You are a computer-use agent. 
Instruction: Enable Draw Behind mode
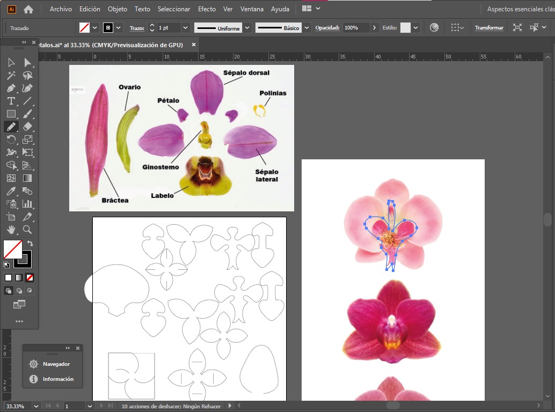(x=19, y=291)
